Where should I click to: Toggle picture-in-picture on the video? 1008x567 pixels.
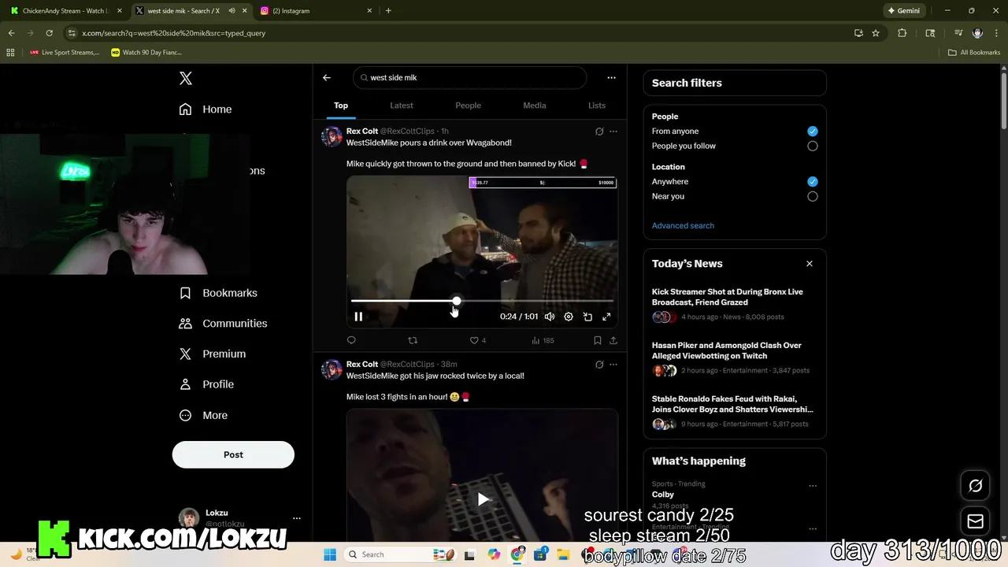587,317
